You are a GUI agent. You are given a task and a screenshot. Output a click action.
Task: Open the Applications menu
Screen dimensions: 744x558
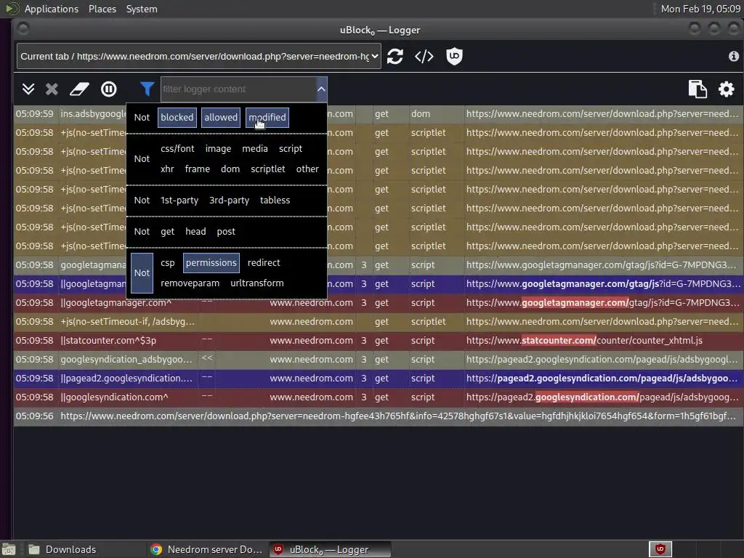(52, 9)
